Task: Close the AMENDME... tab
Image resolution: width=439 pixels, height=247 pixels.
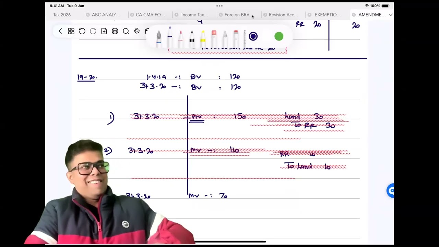Action: click(354, 15)
